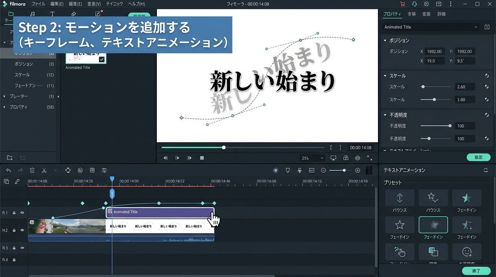Expand the プロパティ (56) tree item
The height and width of the screenshot is (277, 496).
(x=4, y=107)
